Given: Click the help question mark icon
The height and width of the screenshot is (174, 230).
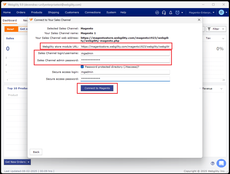Looking at the screenshot, I should coord(212,163).
